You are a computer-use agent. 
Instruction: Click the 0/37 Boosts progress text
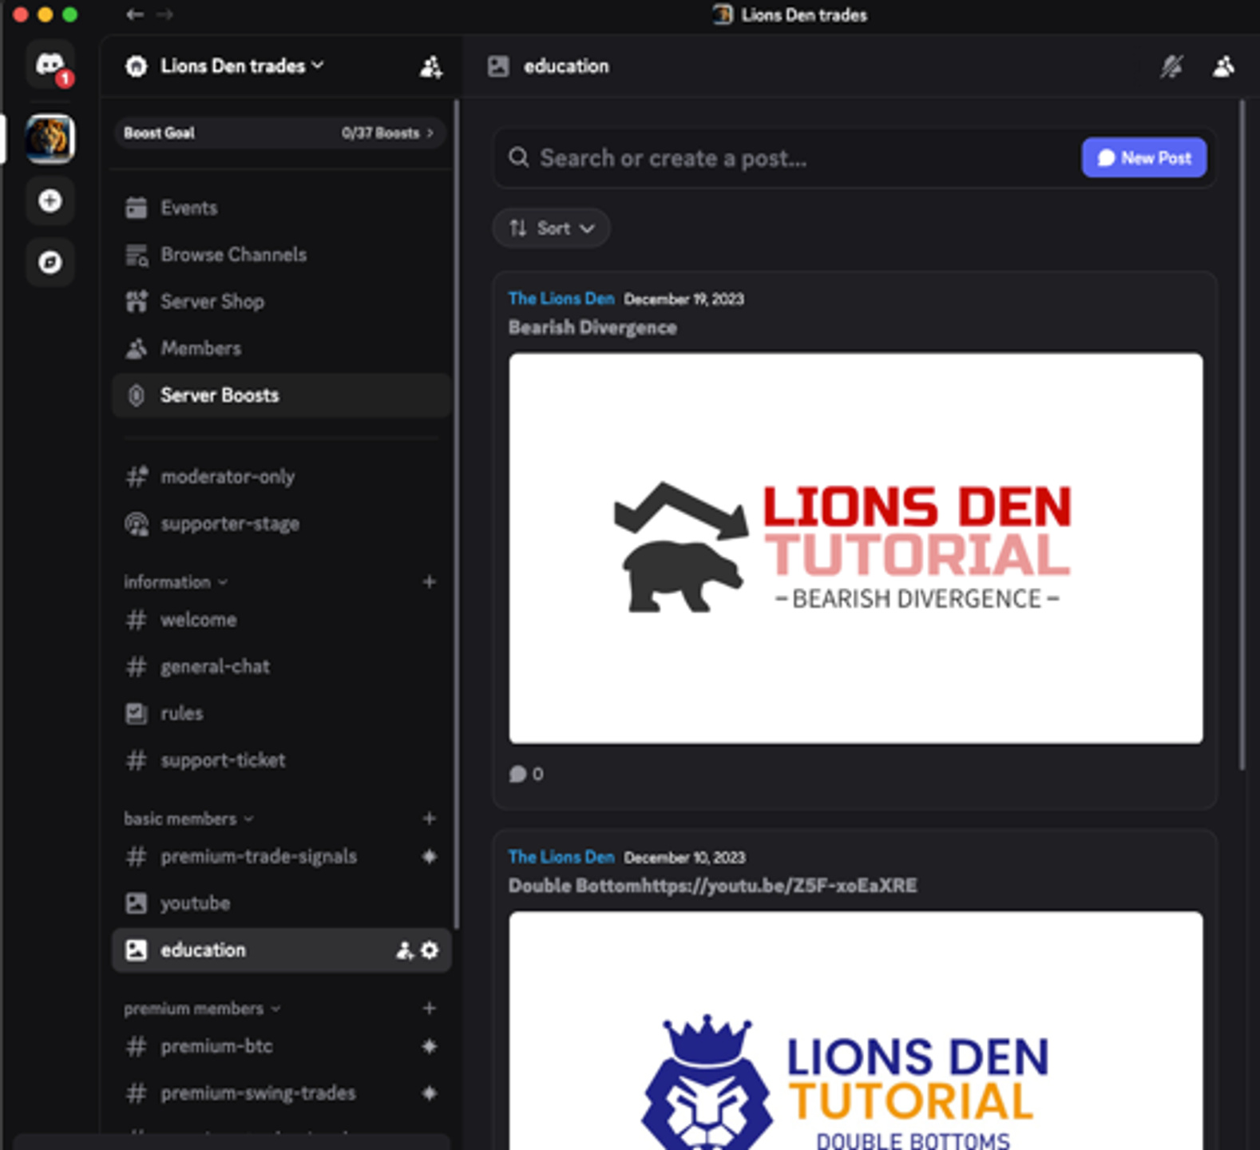380,133
